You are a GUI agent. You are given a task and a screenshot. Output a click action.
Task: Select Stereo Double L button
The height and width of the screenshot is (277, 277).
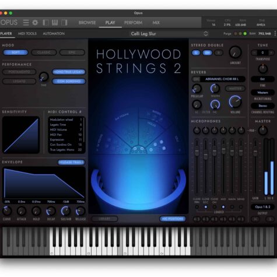tap(196, 52)
